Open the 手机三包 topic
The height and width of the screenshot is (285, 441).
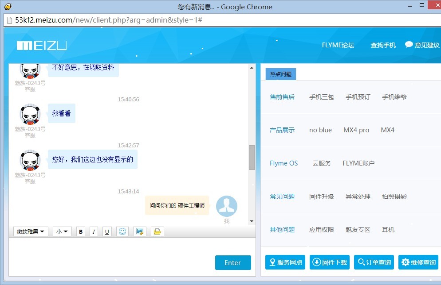coord(322,97)
